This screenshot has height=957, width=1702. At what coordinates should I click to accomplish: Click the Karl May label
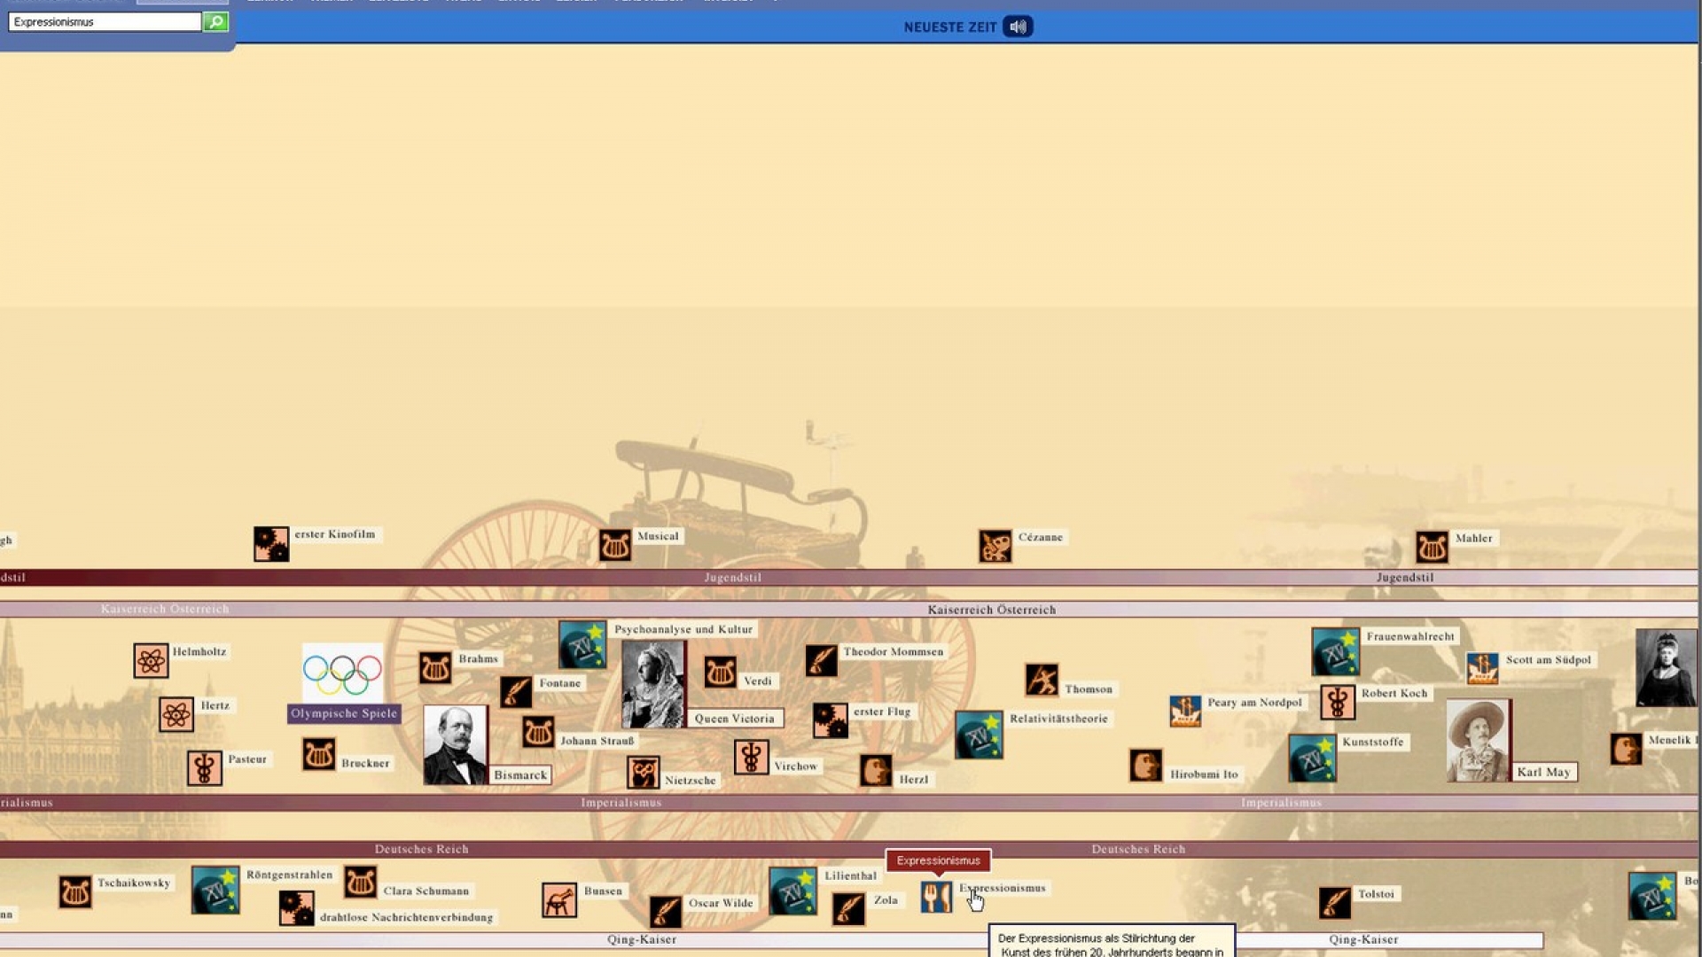pyautogui.click(x=1543, y=772)
